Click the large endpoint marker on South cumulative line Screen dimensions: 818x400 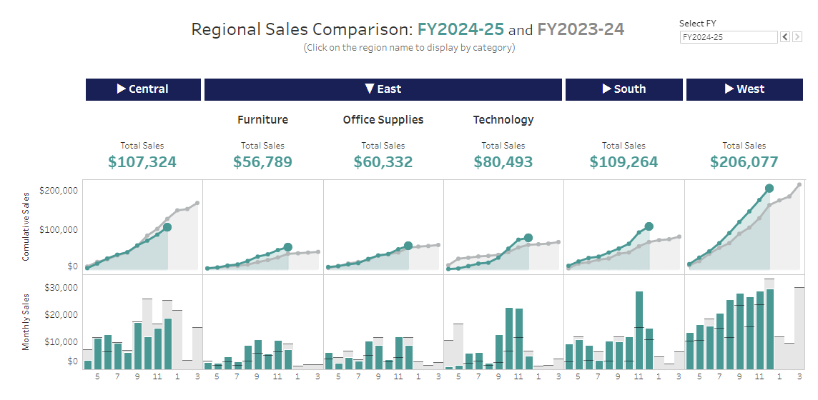(x=649, y=226)
